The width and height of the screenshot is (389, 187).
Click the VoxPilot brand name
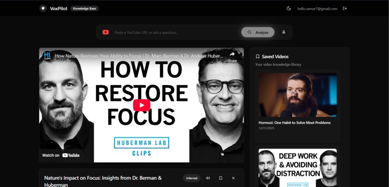[58, 8]
